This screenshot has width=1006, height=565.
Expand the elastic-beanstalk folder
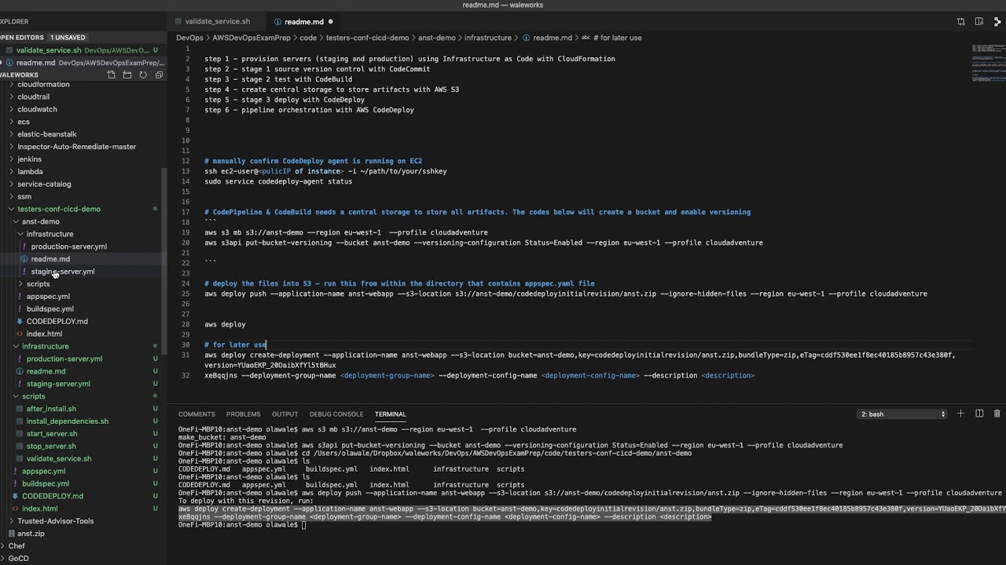click(47, 134)
